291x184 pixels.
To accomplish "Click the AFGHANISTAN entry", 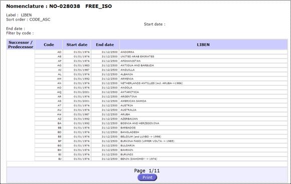I will pyautogui.click(x=130, y=61).
